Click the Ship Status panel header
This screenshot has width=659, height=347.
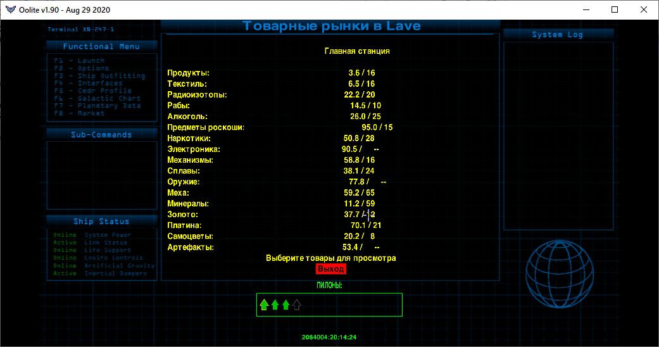click(x=101, y=222)
